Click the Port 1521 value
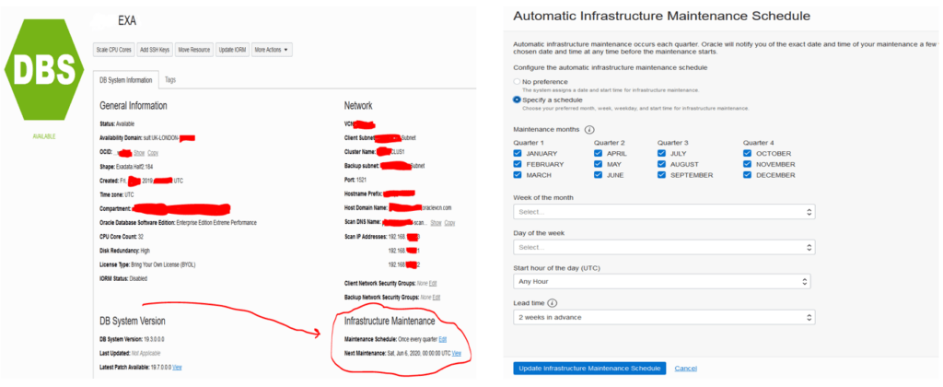943x387 pixels. point(361,180)
